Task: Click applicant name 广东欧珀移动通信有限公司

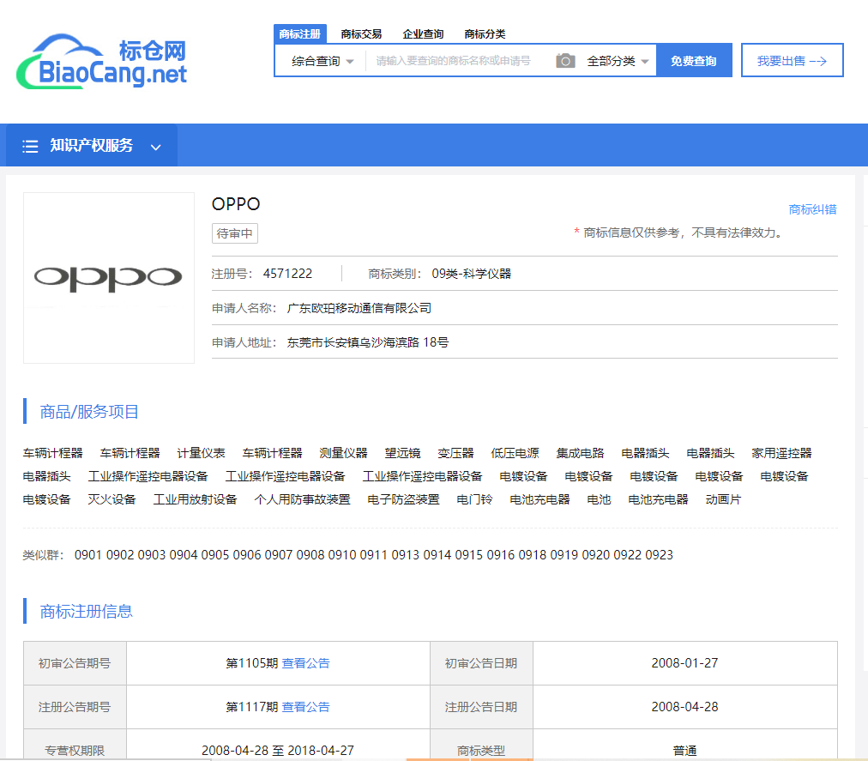Action: [x=359, y=308]
